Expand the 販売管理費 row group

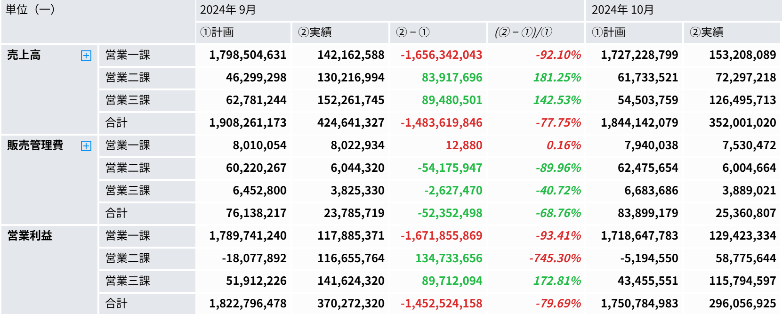pyautogui.click(x=86, y=146)
